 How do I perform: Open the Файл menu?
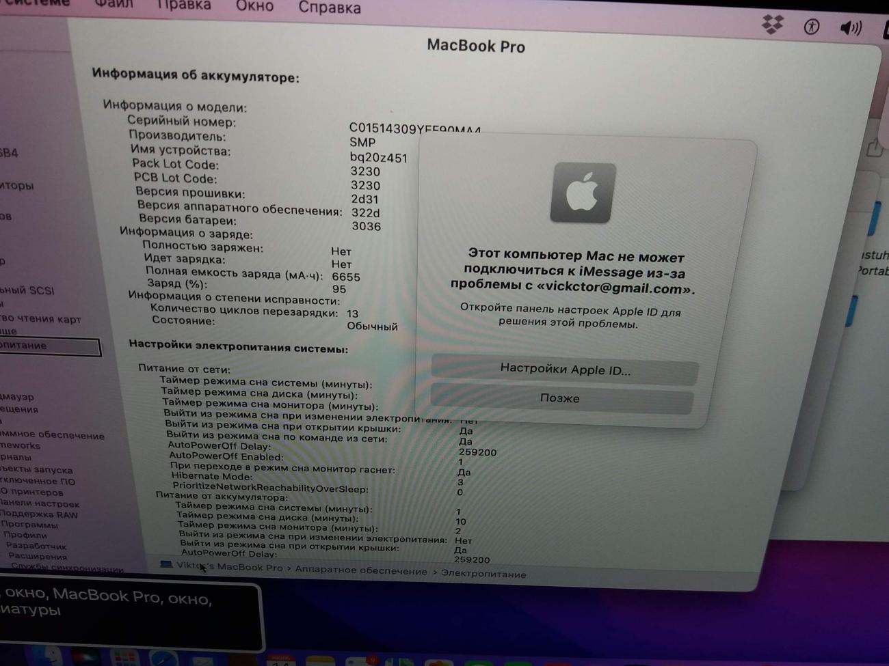[114, 5]
